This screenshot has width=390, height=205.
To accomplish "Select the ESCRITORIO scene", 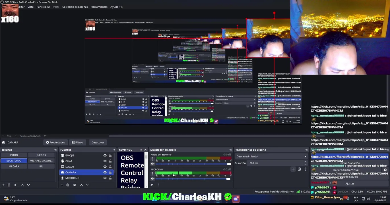I will (x=14, y=161).
